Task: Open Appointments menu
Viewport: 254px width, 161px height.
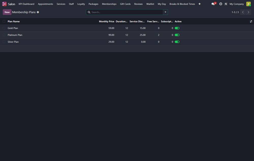Action: [45, 4]
